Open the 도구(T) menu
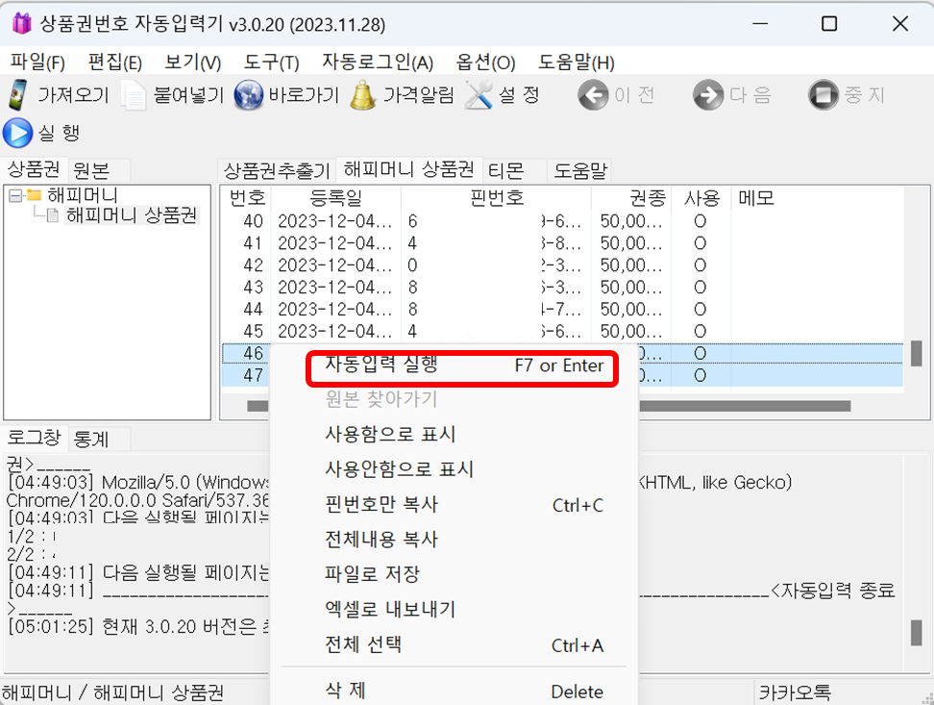 (x=272, y=62)
